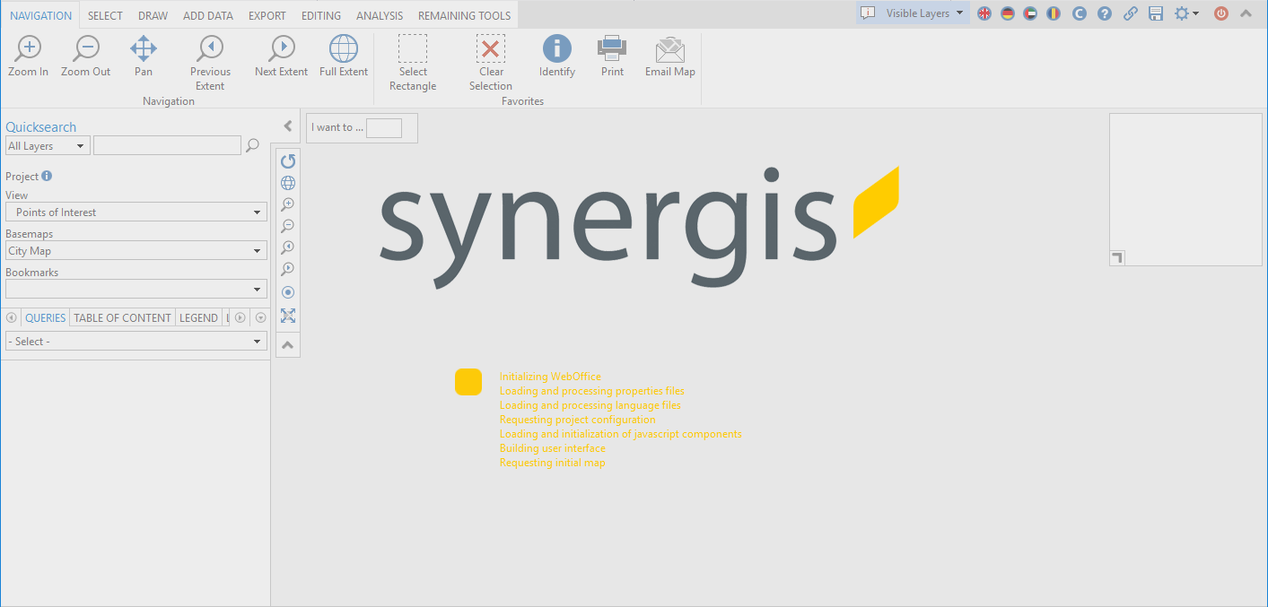Toggle the Visible Layers panel
The width and height of the screenshot is (1268, 607).
point(912,13)
